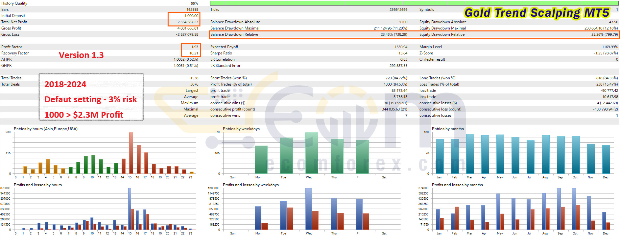This screenshot has width=620, height=242.
Task: Click the Entries by weekdays chart title
Action: tap(241, 129)
